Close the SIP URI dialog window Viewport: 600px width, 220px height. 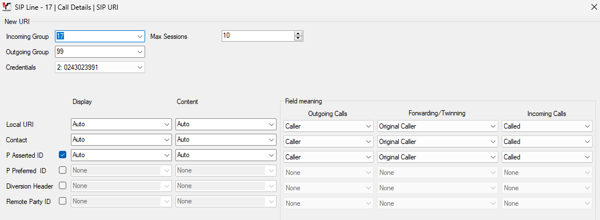[x=594, y=7]
